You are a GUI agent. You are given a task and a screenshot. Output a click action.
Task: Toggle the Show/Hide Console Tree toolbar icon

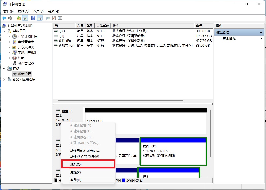(25, 18)
